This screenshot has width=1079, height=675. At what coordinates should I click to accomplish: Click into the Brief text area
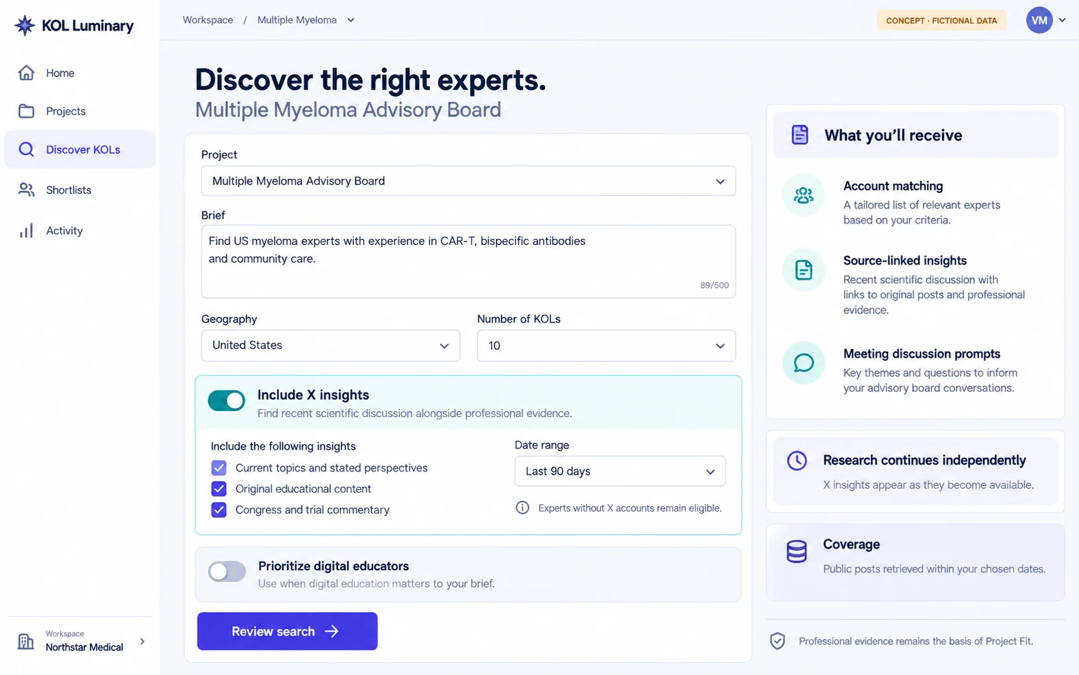468,261
